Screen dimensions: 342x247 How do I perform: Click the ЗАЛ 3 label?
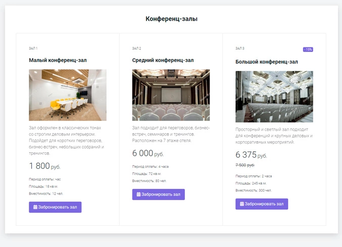[240, 48]
